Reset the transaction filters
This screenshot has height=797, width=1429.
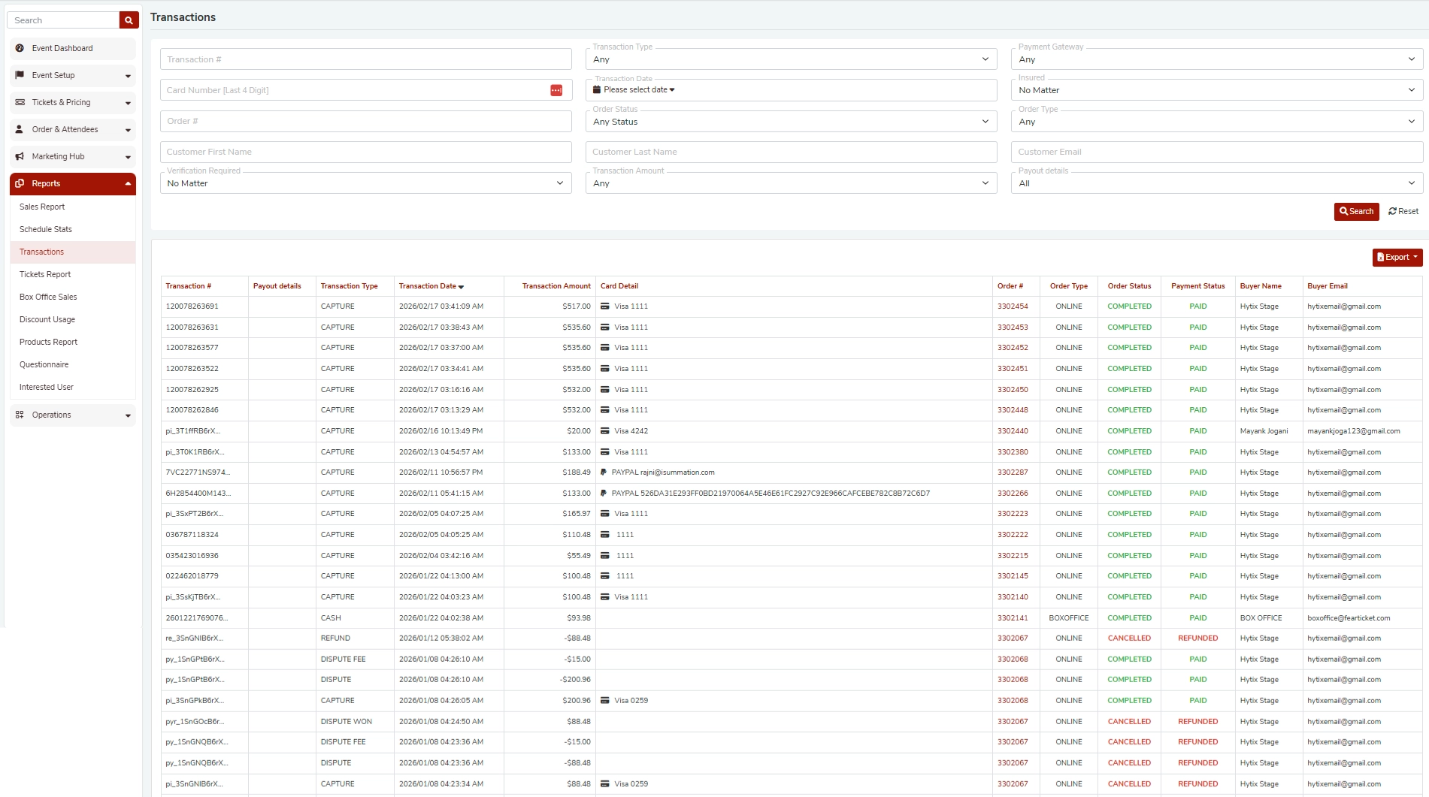click(1403, 212)
